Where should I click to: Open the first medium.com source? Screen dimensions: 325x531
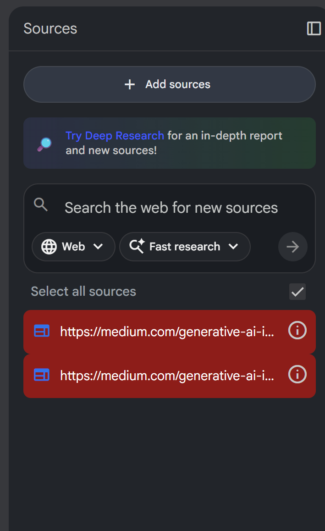[x=167, y=332]
